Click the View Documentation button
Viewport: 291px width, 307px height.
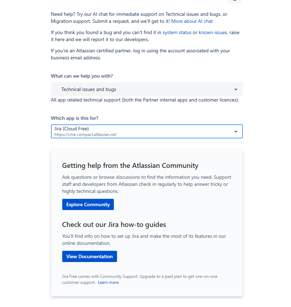(89, 256)
